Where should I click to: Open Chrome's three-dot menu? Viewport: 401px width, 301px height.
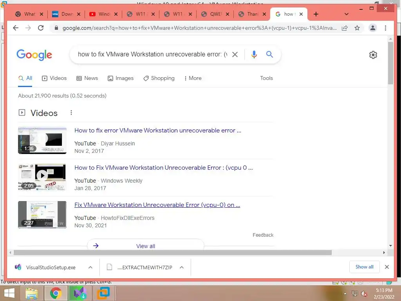coord(385,28)
